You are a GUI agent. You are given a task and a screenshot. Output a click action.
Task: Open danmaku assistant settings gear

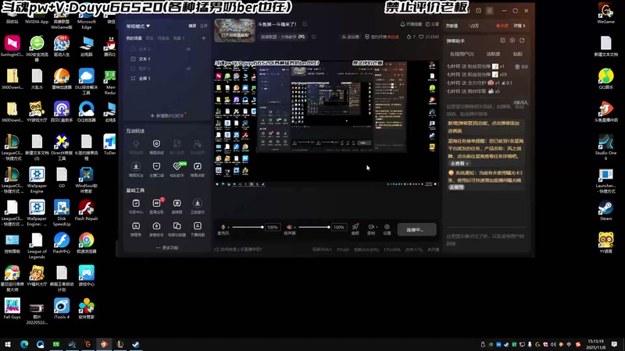point(512,41)
